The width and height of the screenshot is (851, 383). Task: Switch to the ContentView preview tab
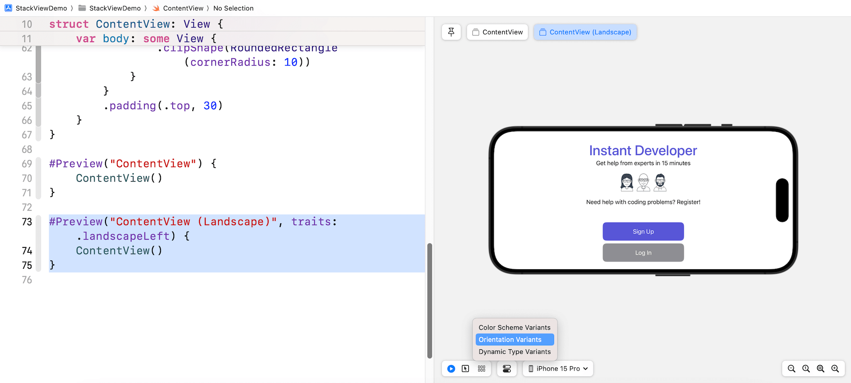[497, 32]
